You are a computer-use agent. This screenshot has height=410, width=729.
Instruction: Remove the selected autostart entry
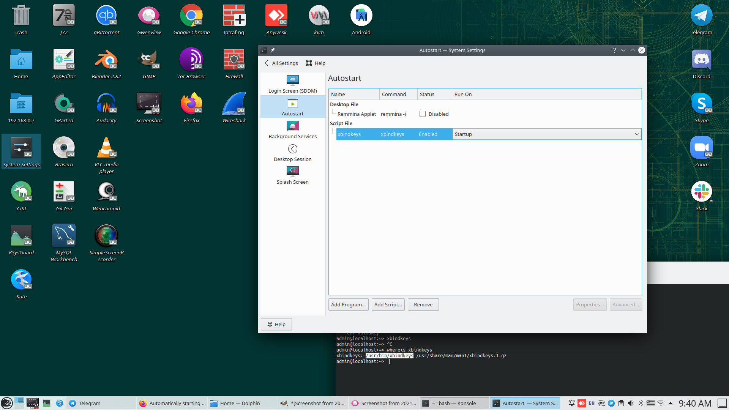point(423,304)
